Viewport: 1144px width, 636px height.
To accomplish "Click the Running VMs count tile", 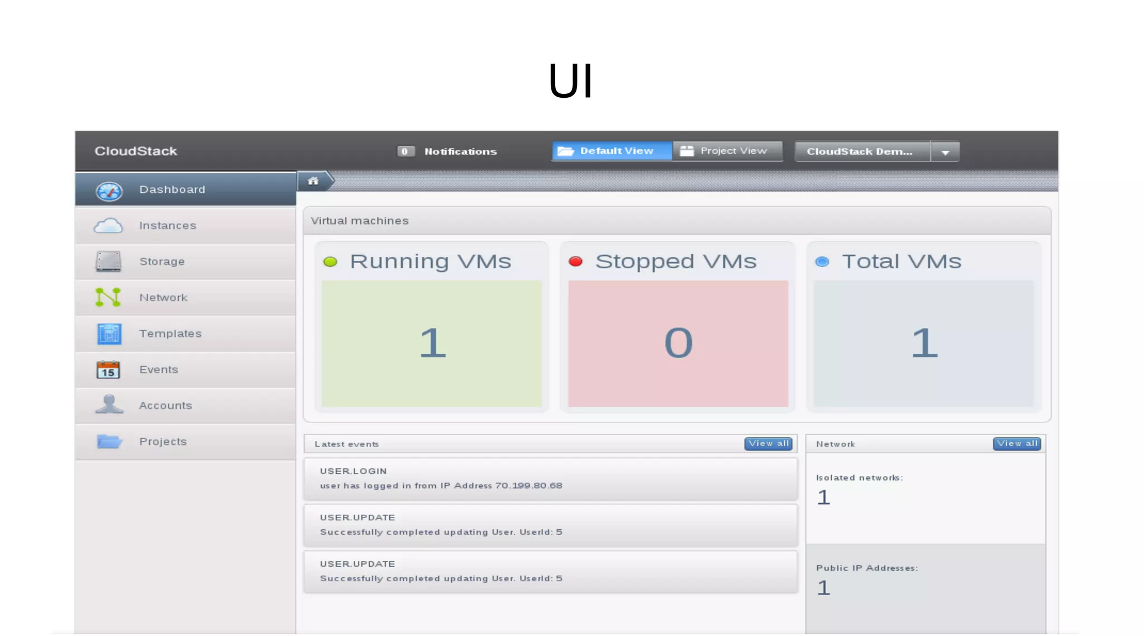I will [x=431, y=343].
